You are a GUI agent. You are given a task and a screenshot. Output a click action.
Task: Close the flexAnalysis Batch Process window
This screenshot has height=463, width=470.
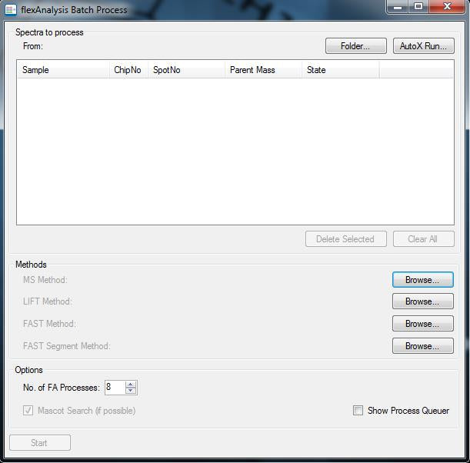447,7
